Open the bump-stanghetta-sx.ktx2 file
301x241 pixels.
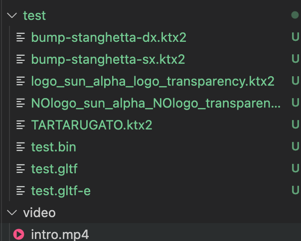(108, 59)
